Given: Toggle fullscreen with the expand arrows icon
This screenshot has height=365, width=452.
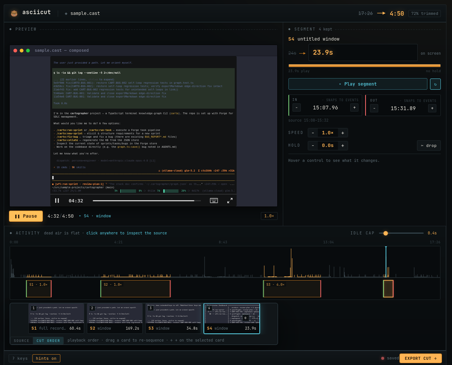Looking at the screenshot, I should click(x=230, y=201).
